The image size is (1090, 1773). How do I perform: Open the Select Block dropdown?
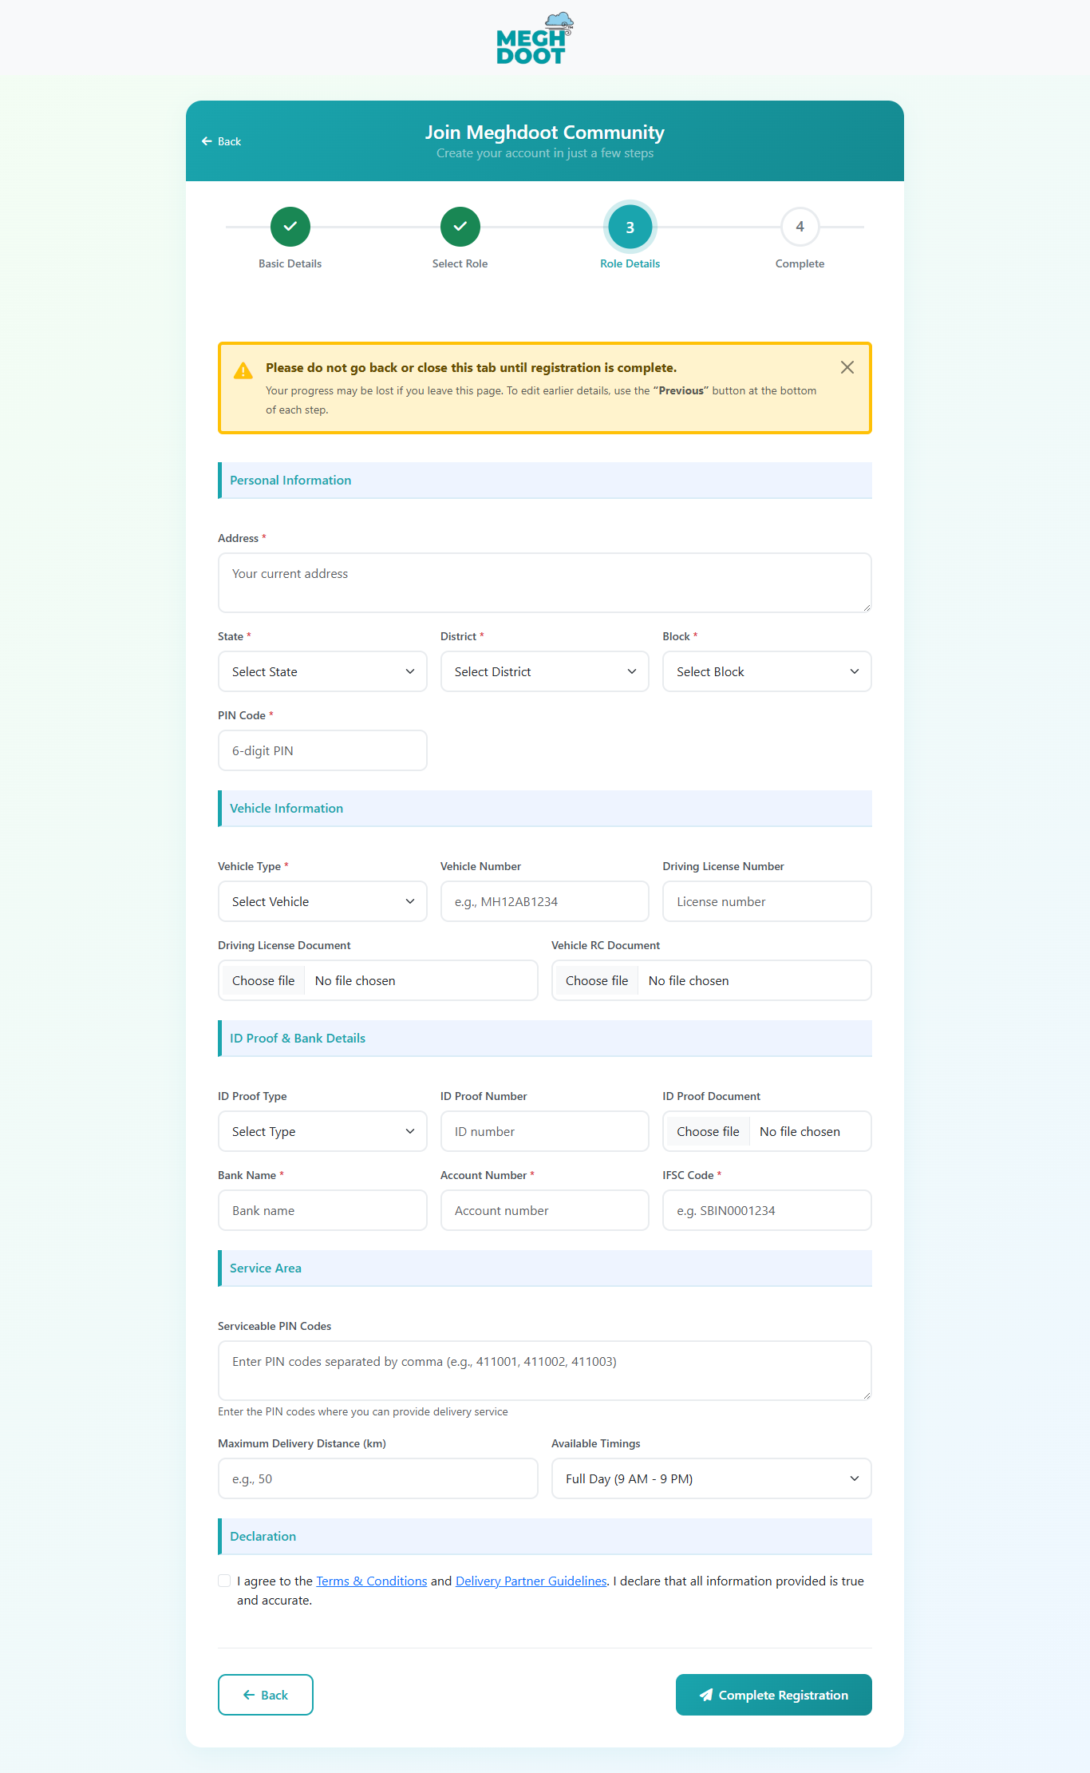point(767,671)
